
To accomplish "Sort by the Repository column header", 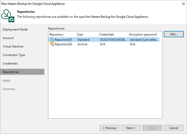I will coord(62,34).
